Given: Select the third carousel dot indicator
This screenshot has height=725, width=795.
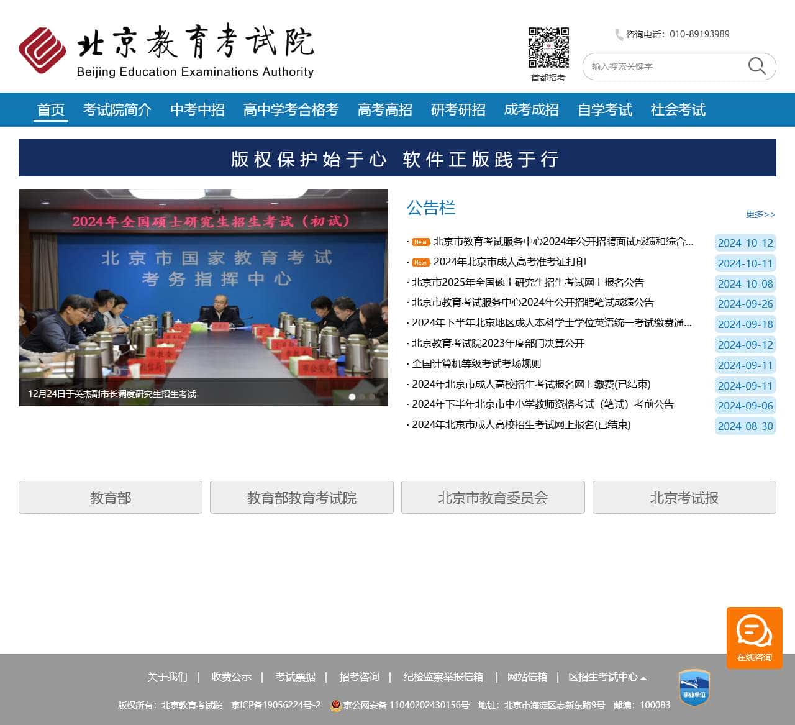Looking at the screenshot, I should click(x=372, y=396).
